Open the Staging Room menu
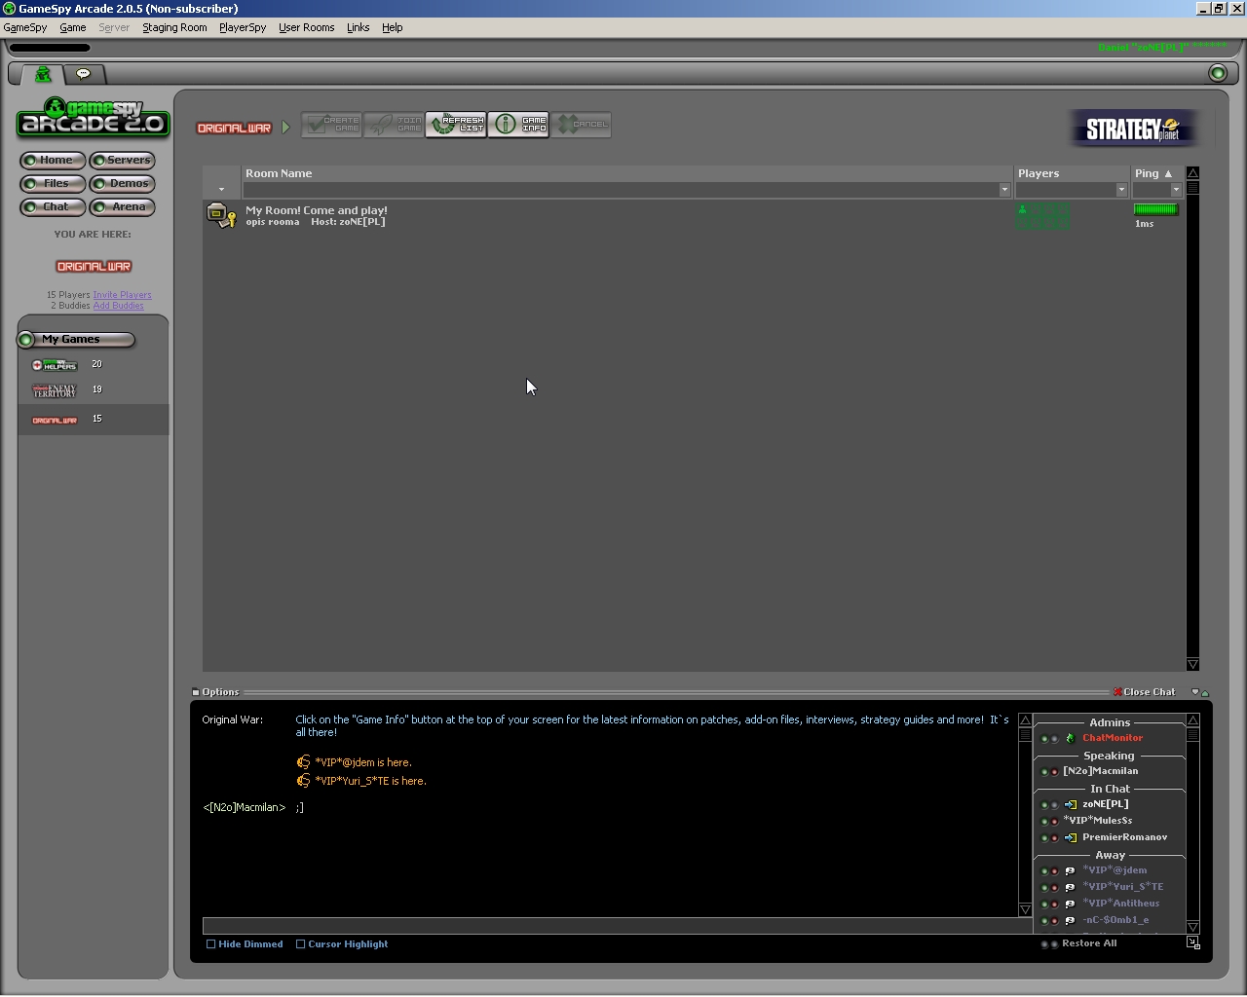Image resolution: width=1247 pixels, height=997 pixels. [x=174, y=27]
